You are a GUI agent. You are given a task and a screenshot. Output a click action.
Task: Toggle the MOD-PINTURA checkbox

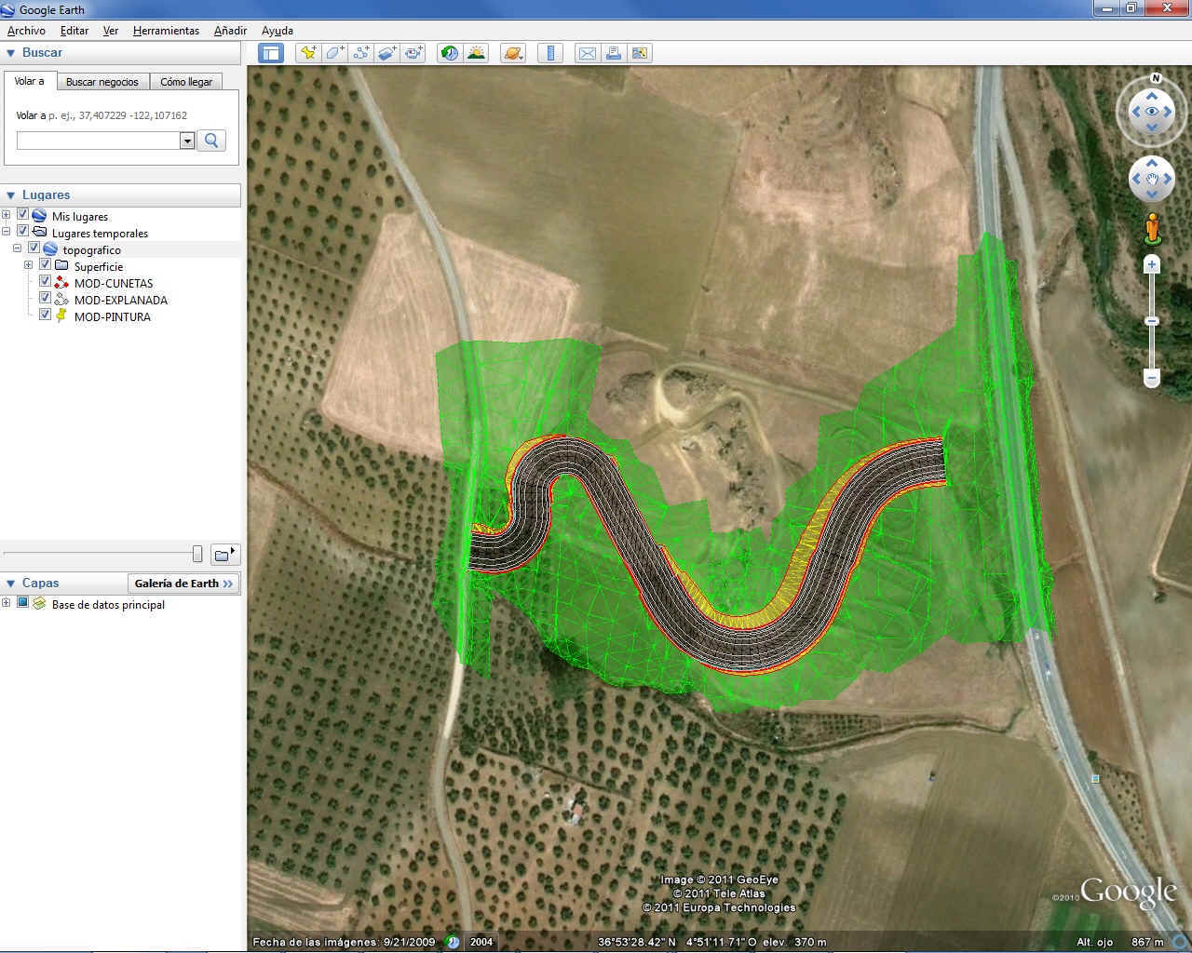click(x=45, y=316)
